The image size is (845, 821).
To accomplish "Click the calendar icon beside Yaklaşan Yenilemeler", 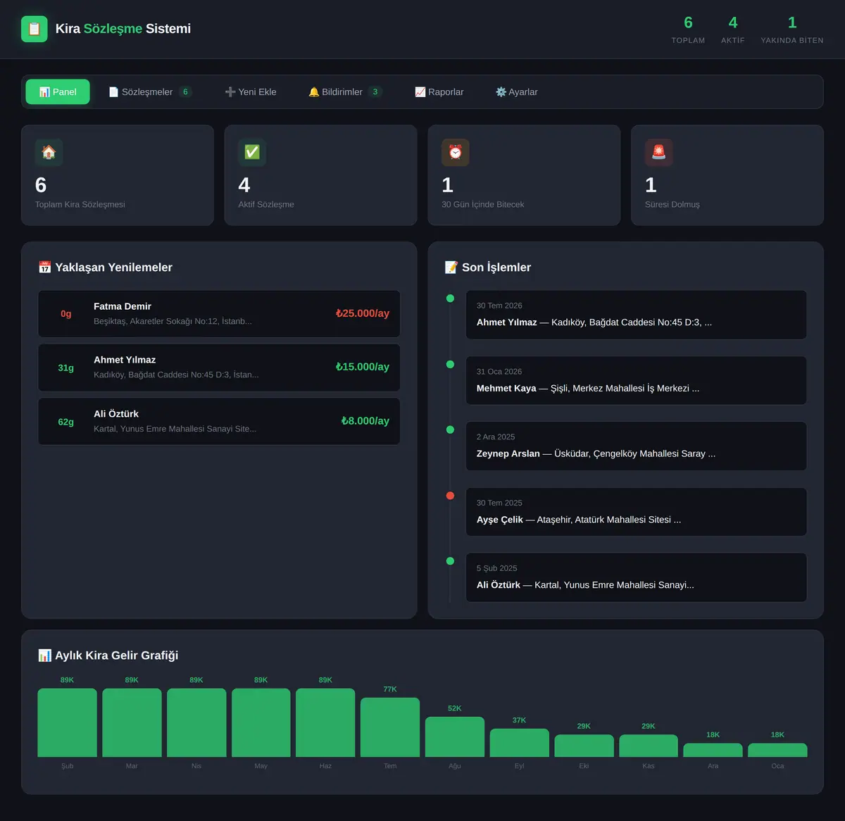I will click(x=45, y=268).
